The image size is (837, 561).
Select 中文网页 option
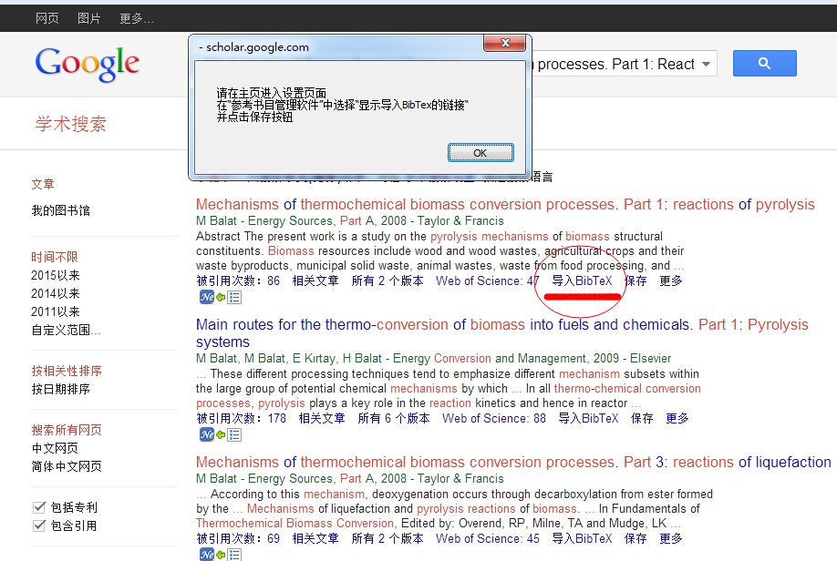[55, 448]
